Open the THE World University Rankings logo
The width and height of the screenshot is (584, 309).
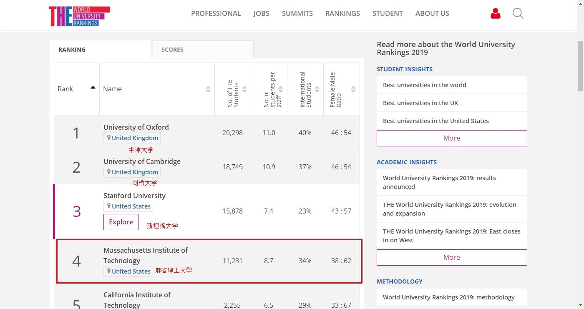coord(79,16)
